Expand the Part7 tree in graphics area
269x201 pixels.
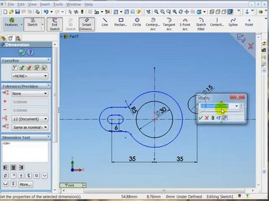(61, 36)
